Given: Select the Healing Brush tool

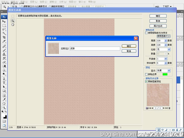Looking at the screenshot, I should coord(4,46).
